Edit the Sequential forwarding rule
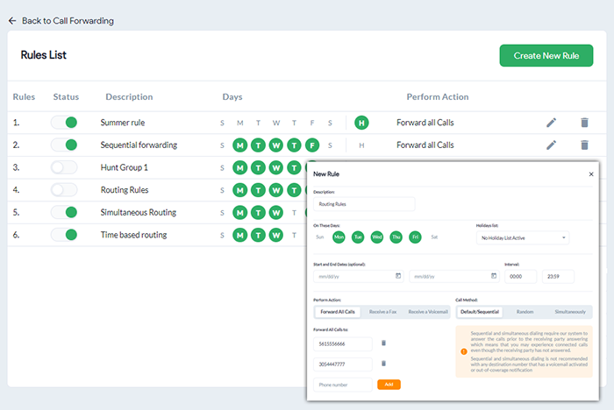Viewport: 614px width, 410px height. tap(552, 145)
